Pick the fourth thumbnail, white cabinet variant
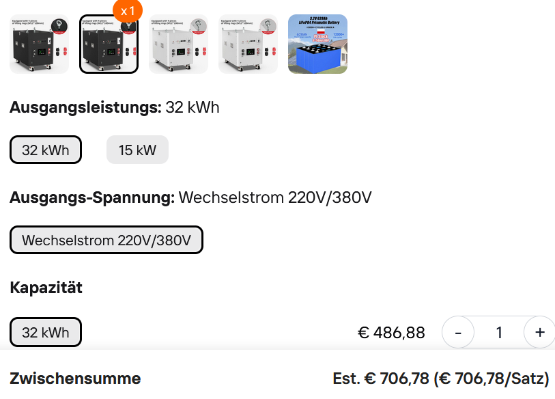 point(248,44)
